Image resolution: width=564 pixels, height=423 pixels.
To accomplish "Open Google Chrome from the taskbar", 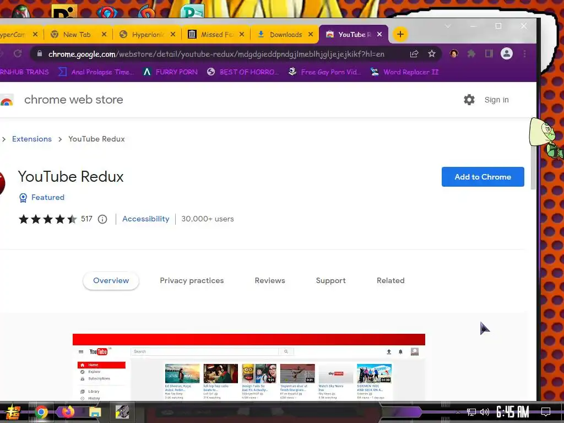I will coord(41,412).
